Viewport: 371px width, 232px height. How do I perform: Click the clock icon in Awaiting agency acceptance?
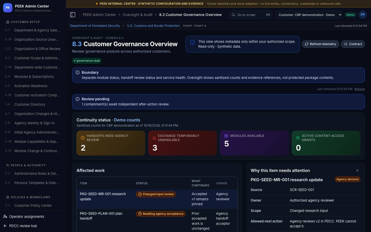point(140,214)
